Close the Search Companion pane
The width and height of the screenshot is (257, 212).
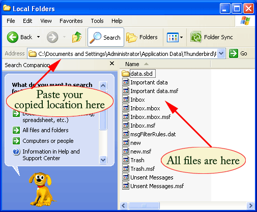click(x=112, y=64)
